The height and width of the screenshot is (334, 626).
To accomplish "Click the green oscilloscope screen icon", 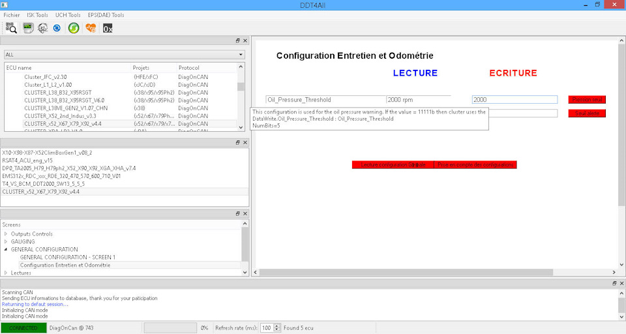I will pyautogui.click(x=28, y=28).
